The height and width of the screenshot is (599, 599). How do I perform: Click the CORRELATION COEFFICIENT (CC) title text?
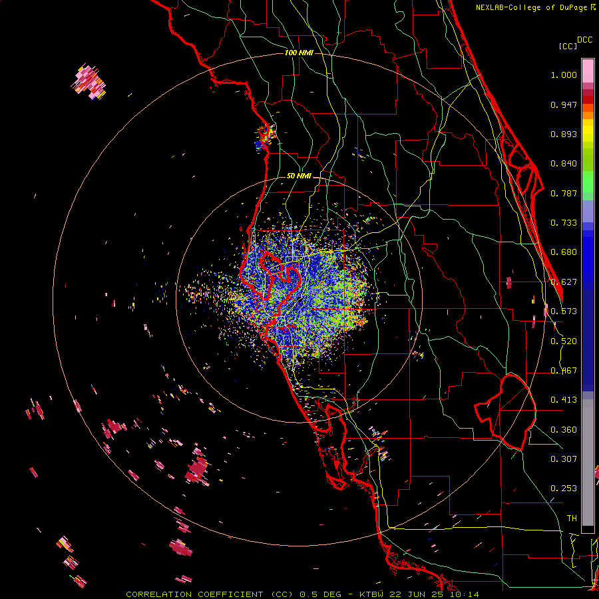[210, 594]
